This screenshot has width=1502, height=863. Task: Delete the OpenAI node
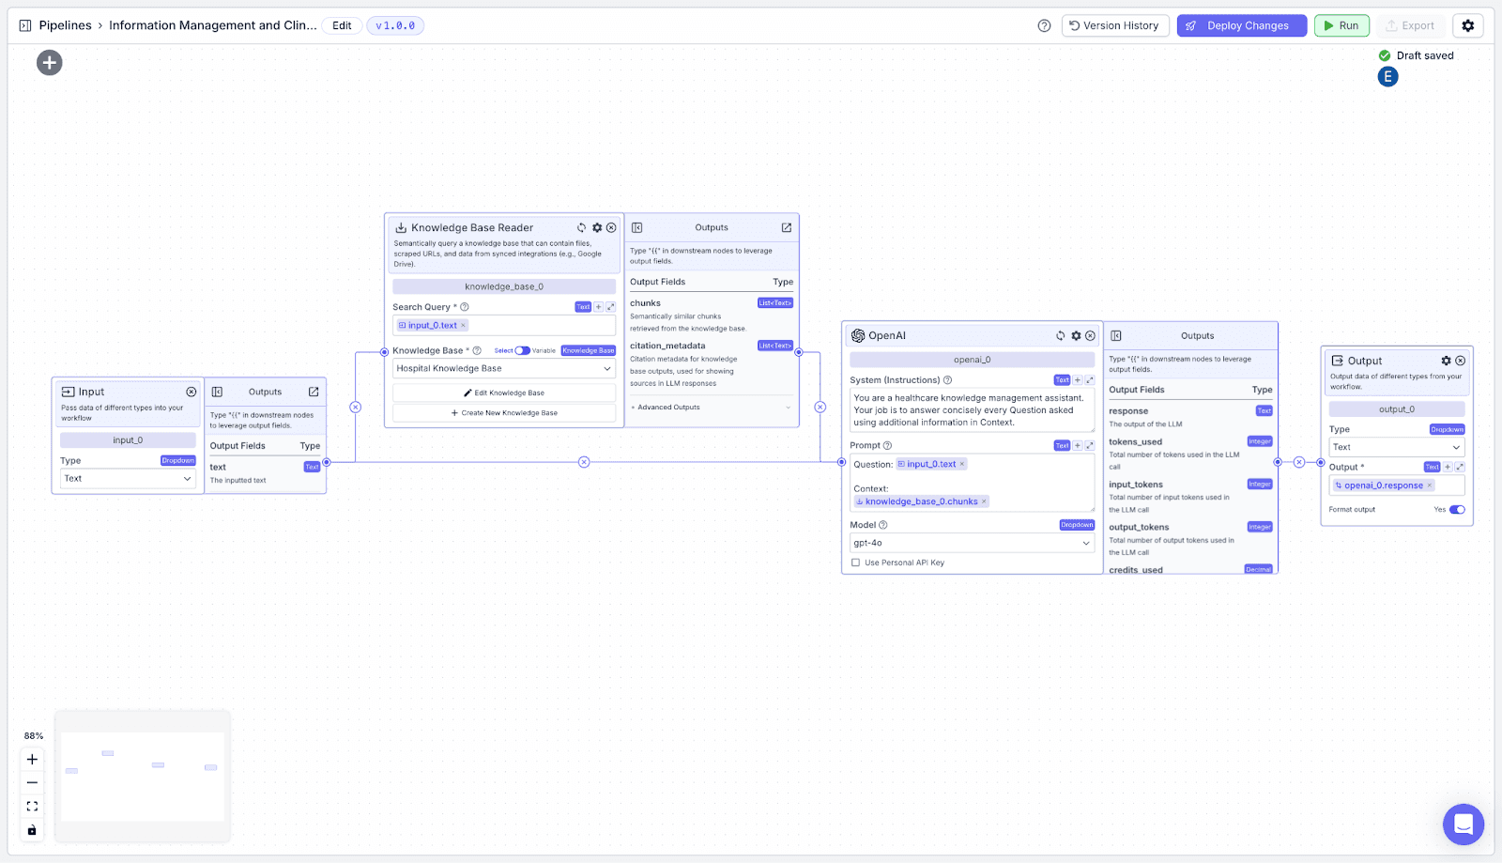[1090, 335]
